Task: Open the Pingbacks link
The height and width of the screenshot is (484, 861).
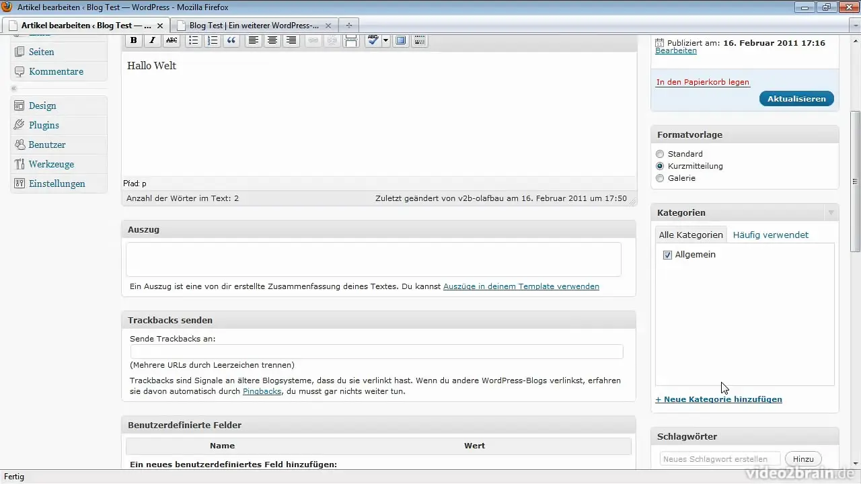Action: click(x=262, y=391)
